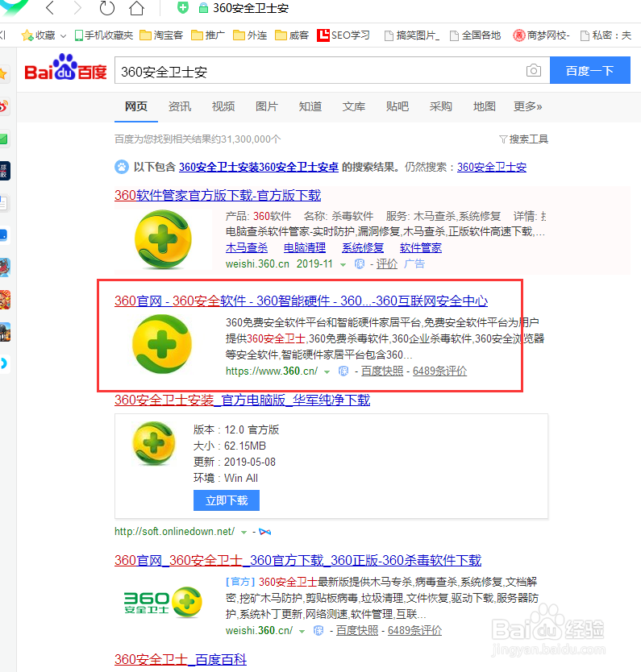Click the 百度一下 search button
This screenshot has width=641, height=672.
coord(590,70)
